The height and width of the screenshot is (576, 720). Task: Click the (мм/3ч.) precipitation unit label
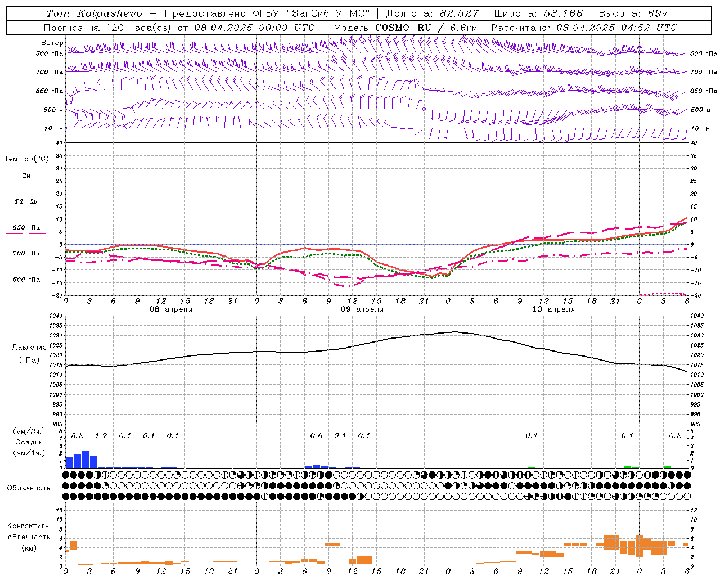coord(29,431)
